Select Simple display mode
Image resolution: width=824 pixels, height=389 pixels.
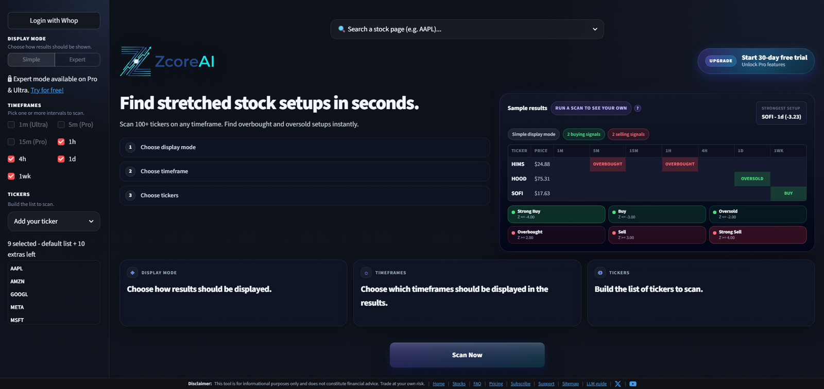click(31, 60)
